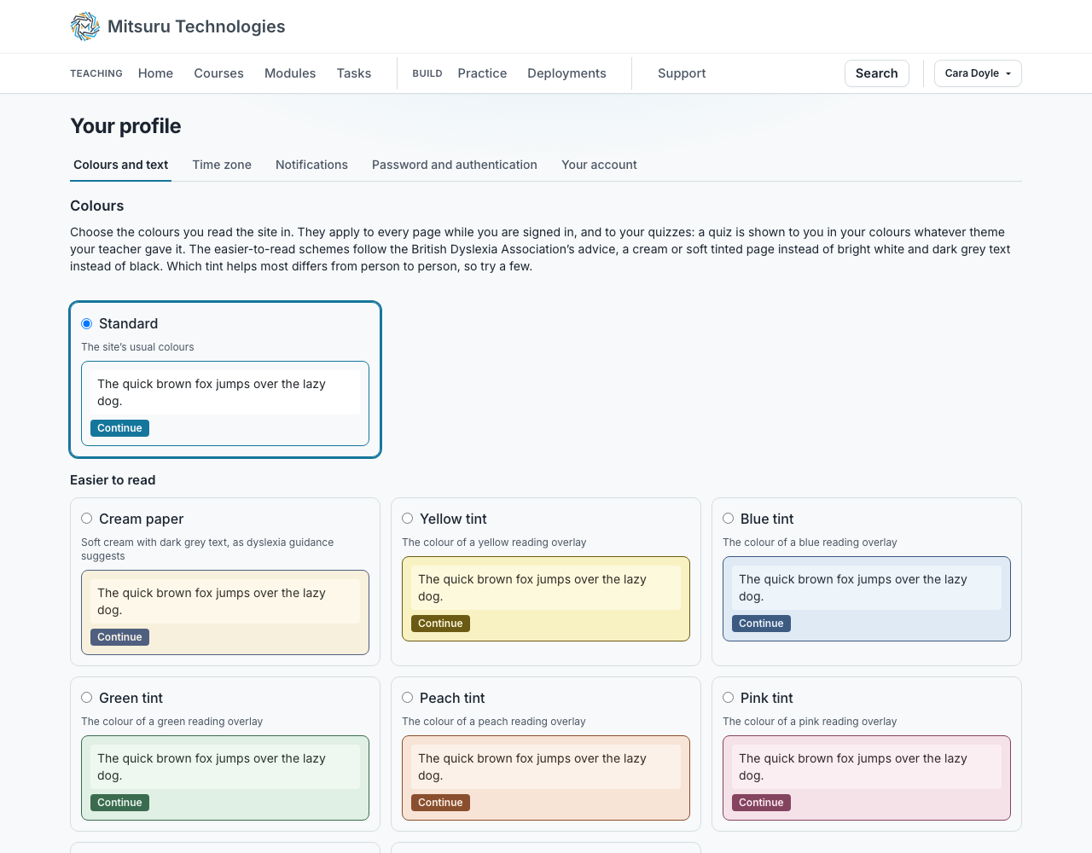Click the Blue tint colour preview
Screen dimensions: 1092x853
coord(867,599)
